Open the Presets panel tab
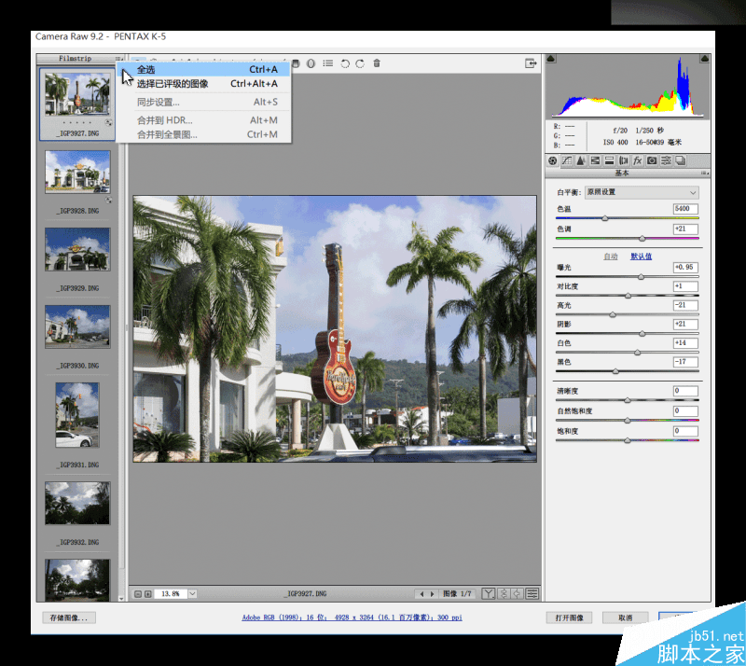746x666 pixels. [x=666, y=161]
